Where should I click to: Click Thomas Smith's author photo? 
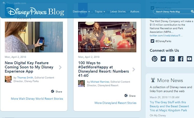(8, 79)
